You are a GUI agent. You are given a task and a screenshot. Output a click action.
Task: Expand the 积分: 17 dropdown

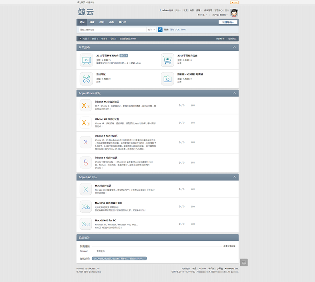(x=202, y=15)
